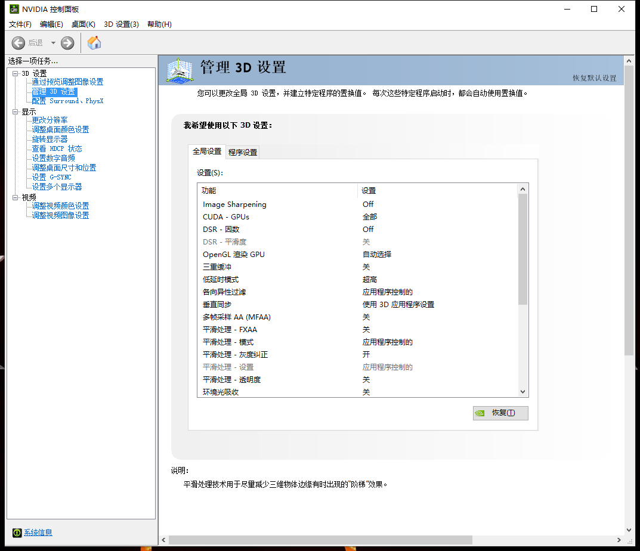The height and width of the screenshot is (551, 640).
Task: Click the 恢复(T) button
Action: pos(500,413)
